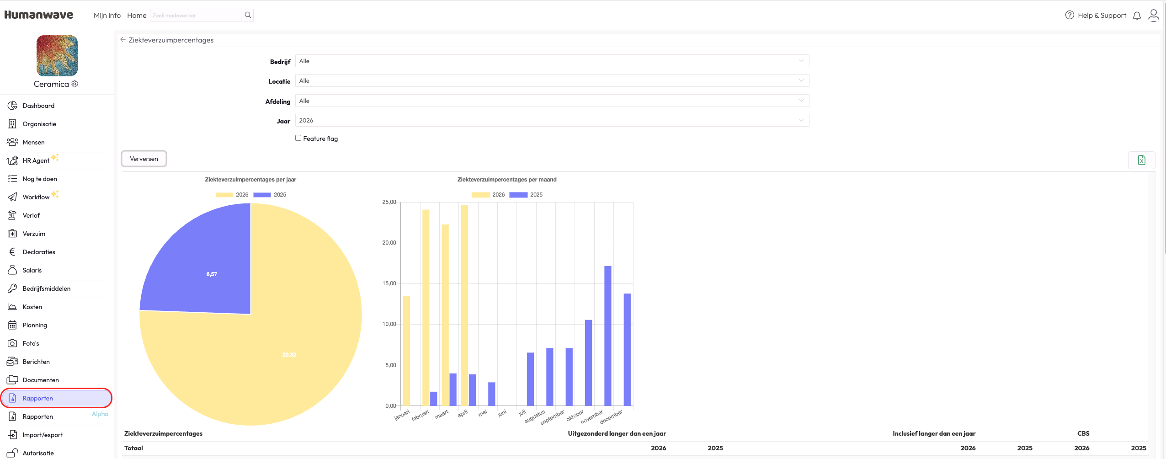Click the Foto's camera icon
Screen dimensions: 1166x459
point(12,343)
